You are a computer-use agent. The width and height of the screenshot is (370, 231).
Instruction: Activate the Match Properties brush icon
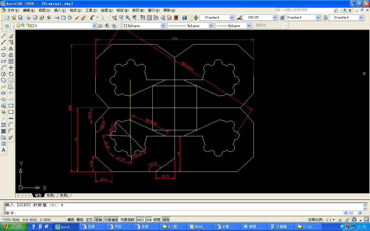click(77, 18)
